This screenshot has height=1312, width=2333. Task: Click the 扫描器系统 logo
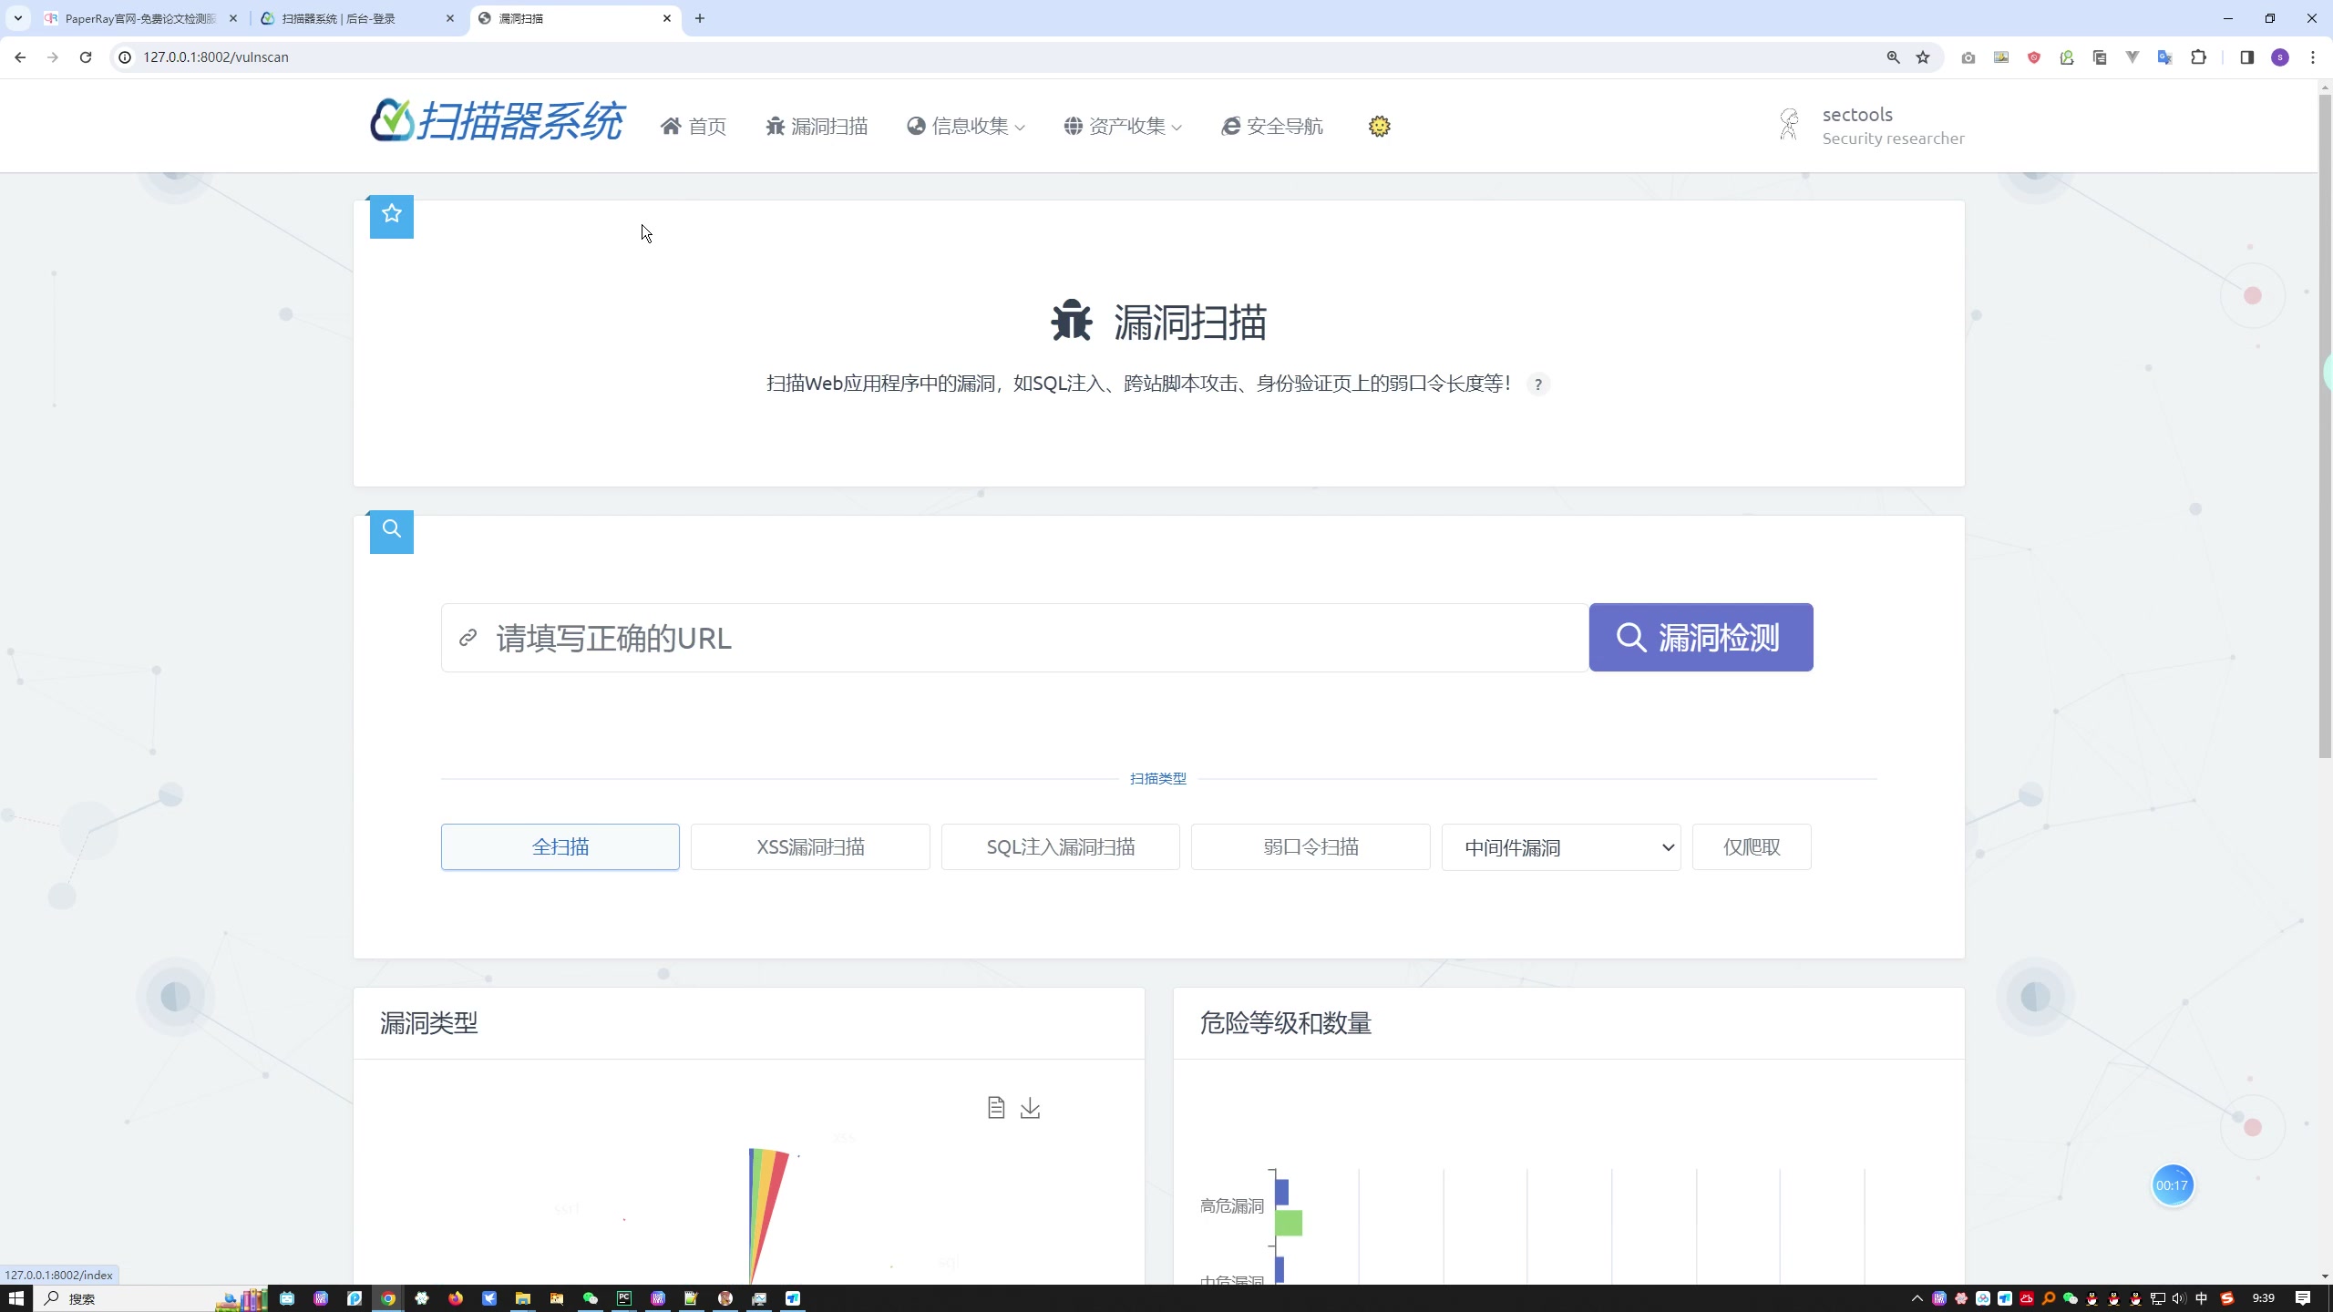[x=497, y=121]
